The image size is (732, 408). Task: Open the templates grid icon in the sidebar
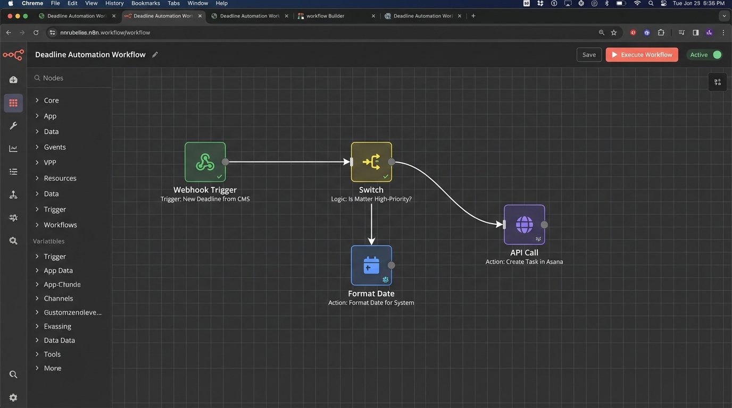pos(13,103)
